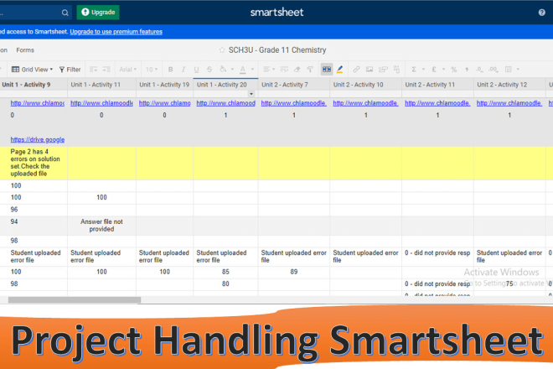Select the 'Answer file not provided' cell
Screen dimensions: 553x369
coord(101,226)
